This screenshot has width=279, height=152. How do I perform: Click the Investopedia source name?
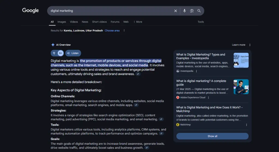coord(186,71)
